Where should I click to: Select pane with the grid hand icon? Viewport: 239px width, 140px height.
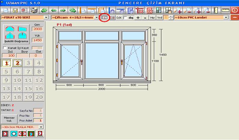click(x=169, y=11)
